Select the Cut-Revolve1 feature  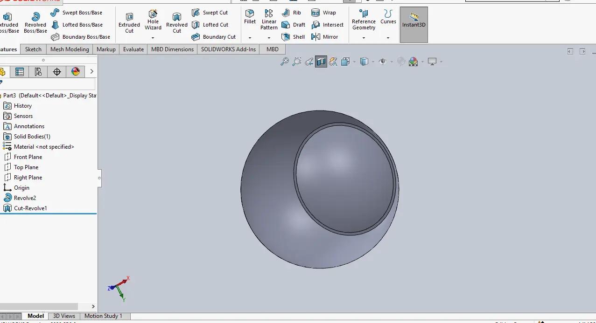point(25,208)
